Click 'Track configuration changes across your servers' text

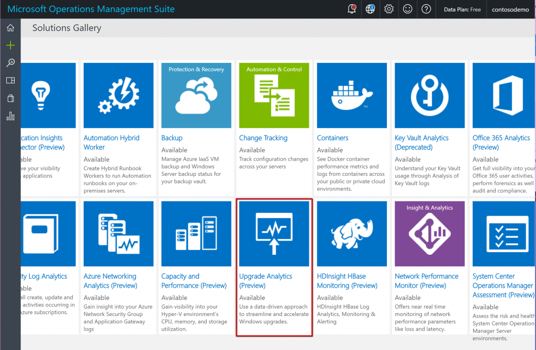click(273, 163)
